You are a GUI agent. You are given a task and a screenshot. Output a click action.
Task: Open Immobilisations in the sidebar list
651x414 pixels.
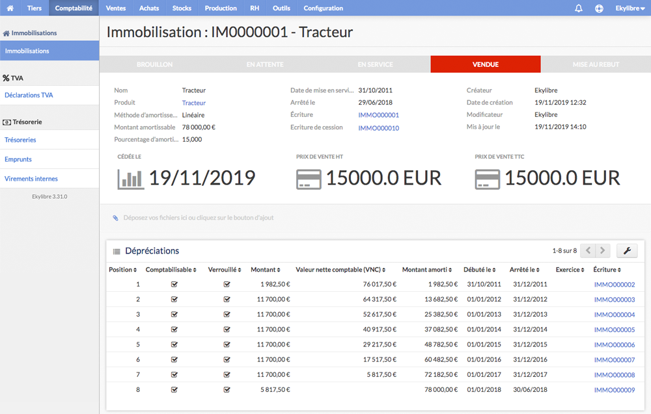coord(49,51)
